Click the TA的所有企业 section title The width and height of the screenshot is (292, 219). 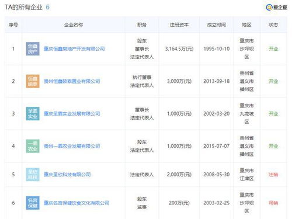(23, 7)
